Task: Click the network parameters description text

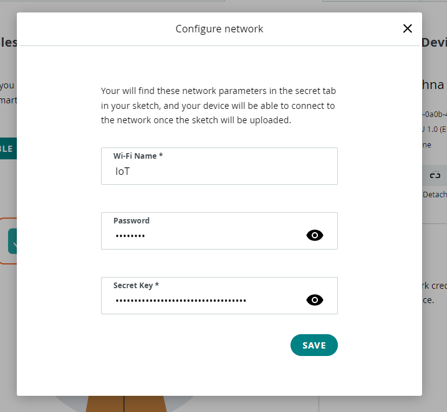Action: point(218,105)
